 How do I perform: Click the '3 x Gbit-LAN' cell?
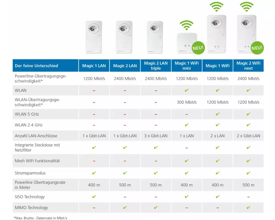point(156,136)
